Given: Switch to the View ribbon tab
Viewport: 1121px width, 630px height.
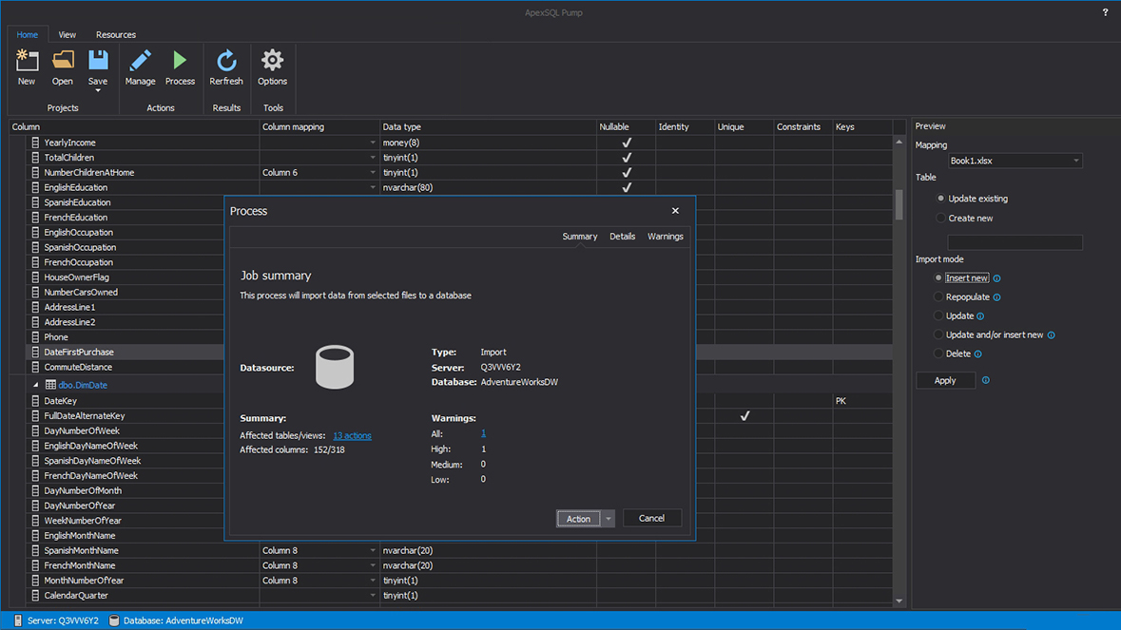Looking at the screenshot, I should tap(67, 34).
